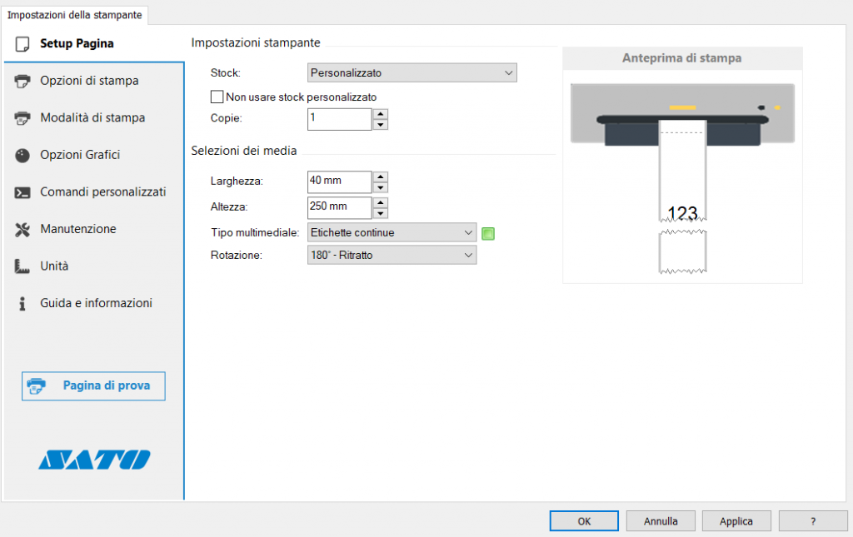The image size is (853, 537).
Task: Increase Altezza with up arrow
Action: coord(381,202)
